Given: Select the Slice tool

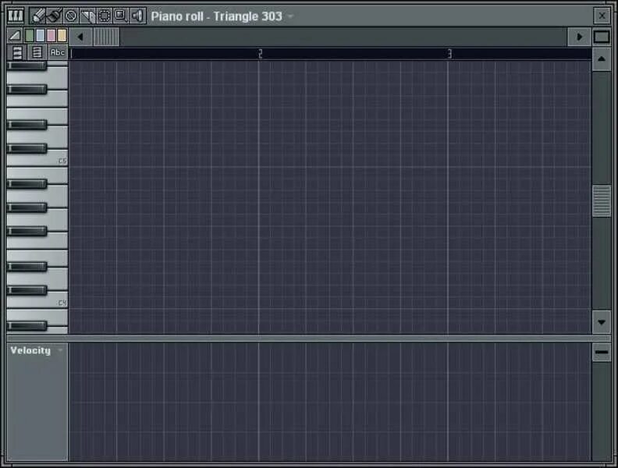Looking at the screenshot, I should point(88,16).
